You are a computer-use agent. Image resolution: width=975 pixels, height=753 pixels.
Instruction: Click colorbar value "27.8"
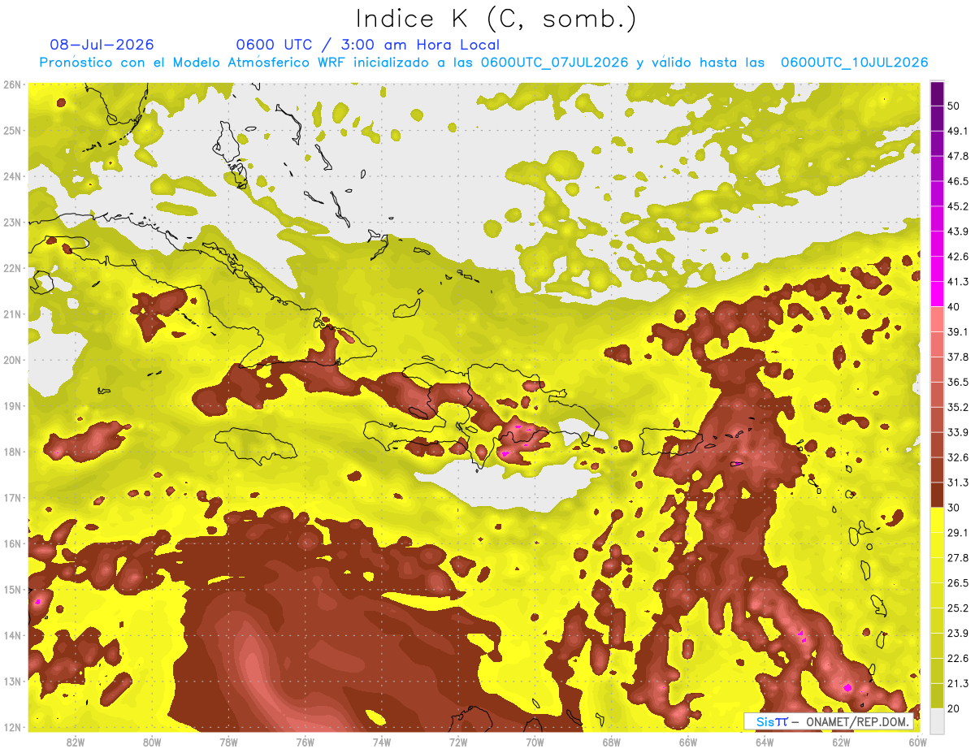957,557
